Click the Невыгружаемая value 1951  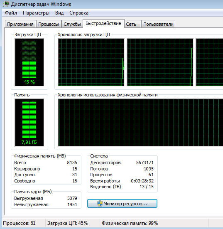pyautogui.click(x=72, y=204)
